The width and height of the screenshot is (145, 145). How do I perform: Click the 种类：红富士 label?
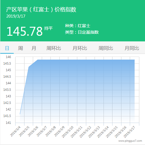tap(78, 26)
